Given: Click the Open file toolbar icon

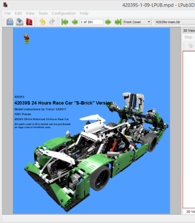Looking at the screenshot, I should 10,22.
